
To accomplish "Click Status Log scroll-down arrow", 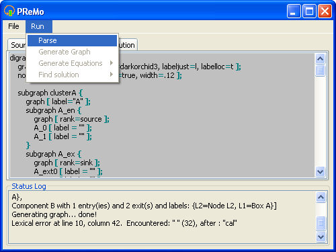I will [321, 237].
